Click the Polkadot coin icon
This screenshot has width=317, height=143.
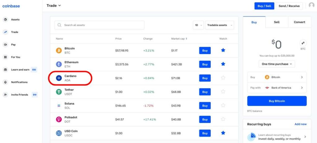pos(59,119)
